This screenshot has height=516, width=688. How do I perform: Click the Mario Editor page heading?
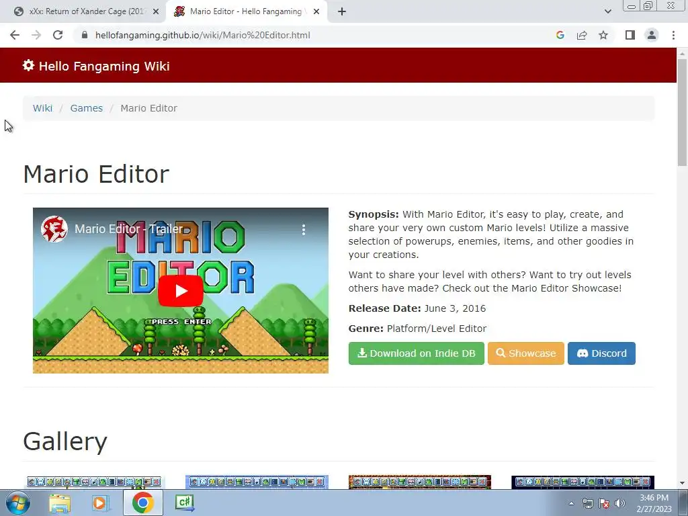pos(96,174)
